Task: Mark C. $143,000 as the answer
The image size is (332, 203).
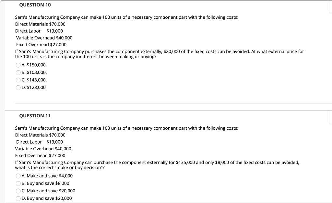Action: (18, 80)
